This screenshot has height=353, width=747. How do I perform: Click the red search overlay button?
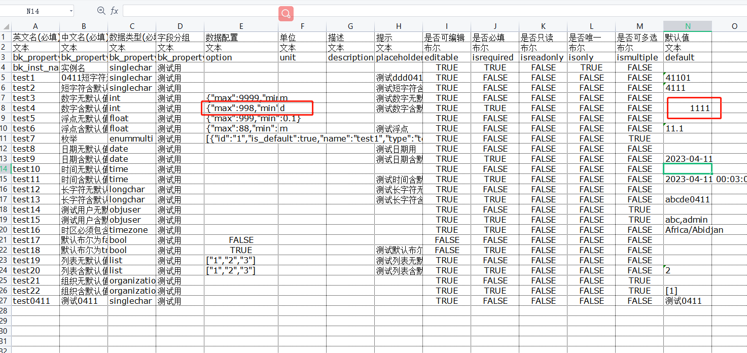tap(286, 14)
